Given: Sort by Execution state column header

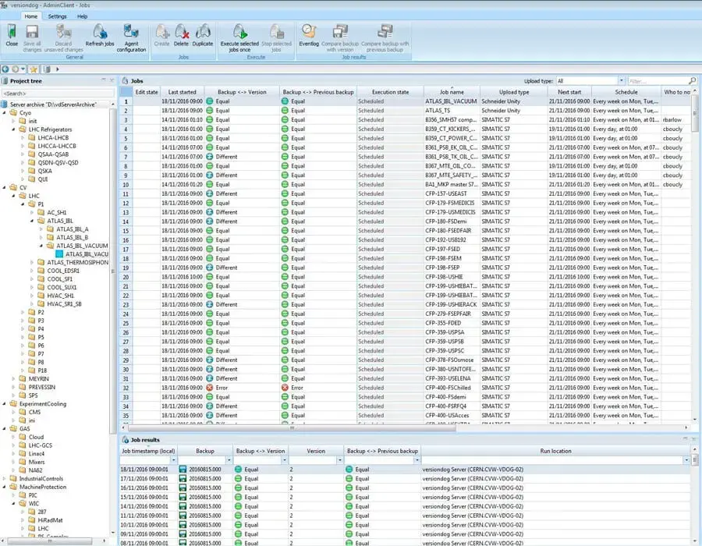Looking at the screenshot, I should [391, 92].
